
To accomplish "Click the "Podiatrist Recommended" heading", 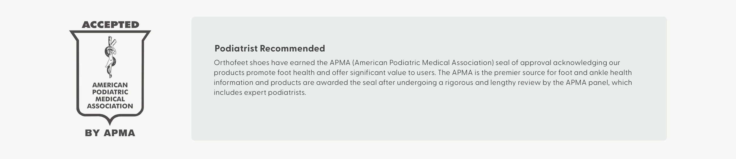I will pos(270,49).
